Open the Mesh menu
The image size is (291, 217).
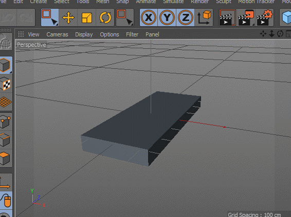(103, 2)
